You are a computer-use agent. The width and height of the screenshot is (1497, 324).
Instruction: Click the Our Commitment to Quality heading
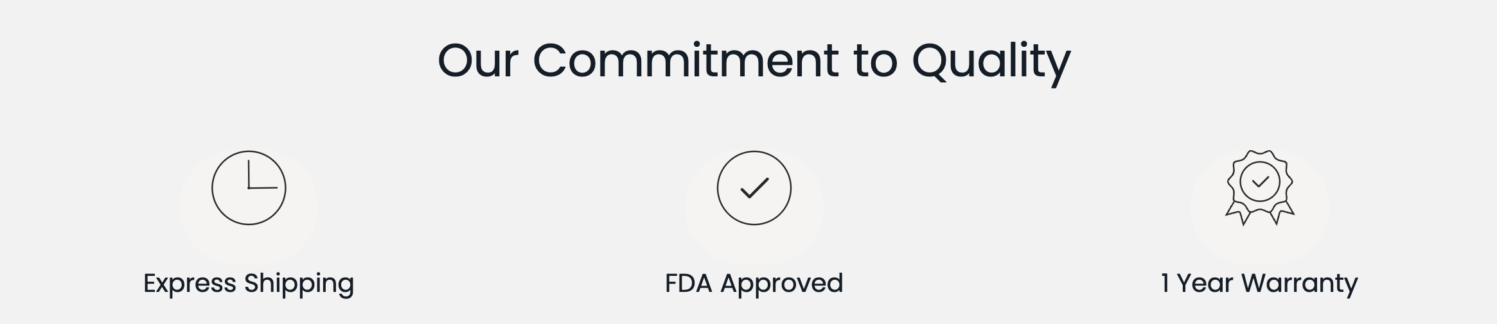point(754,61)
